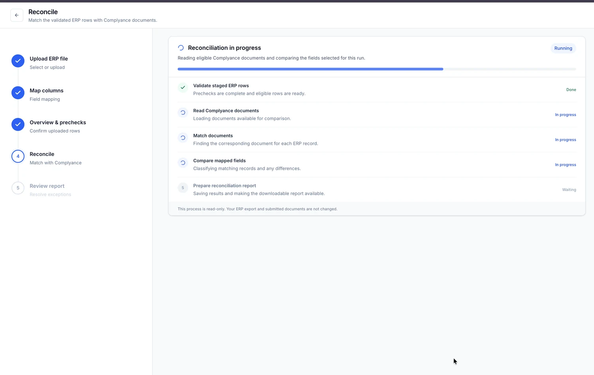Viewport: 594px width, 375px height.
Task: Click In progress status for Read Complyance documents
Action: (x=566, y=115)
